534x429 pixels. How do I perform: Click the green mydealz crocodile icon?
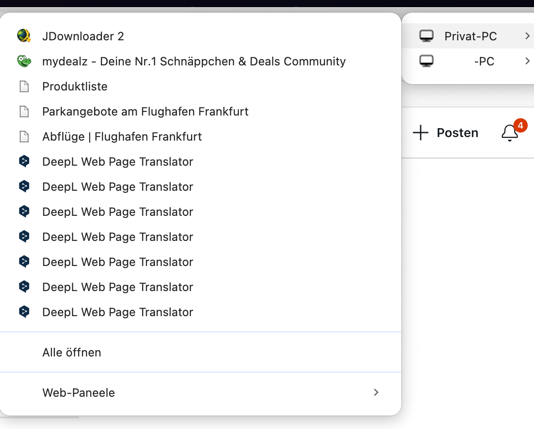24,61
